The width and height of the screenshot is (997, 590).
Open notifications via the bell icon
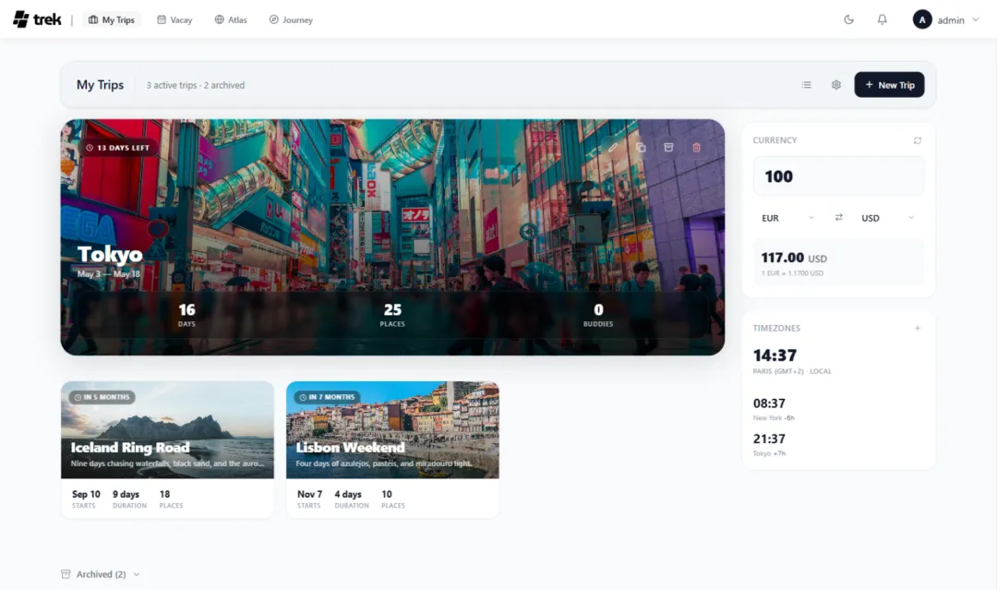pos(882,18)
